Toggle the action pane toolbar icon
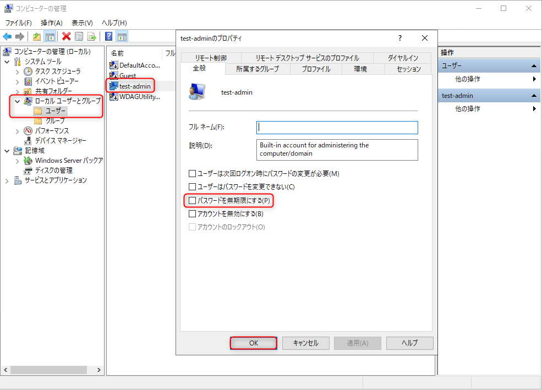 click(122, 36)
